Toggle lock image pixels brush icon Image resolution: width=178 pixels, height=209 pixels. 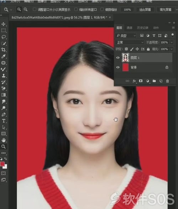(x=132, y=49)
